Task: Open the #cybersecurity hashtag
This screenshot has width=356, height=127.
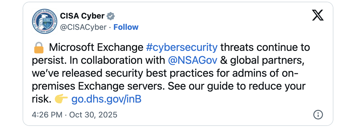Action: click(x=182, y=47)
